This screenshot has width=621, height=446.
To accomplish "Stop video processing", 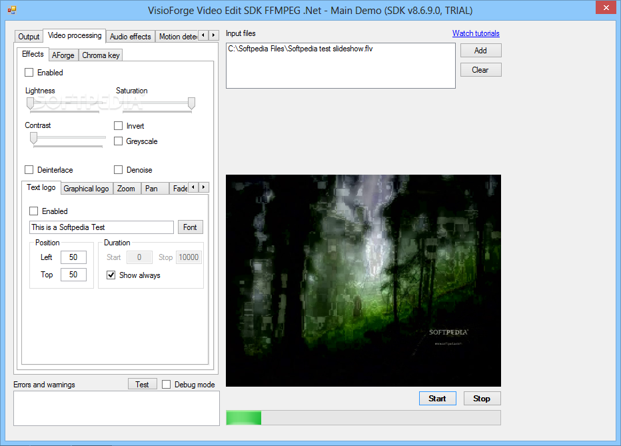I will (482, 399).
